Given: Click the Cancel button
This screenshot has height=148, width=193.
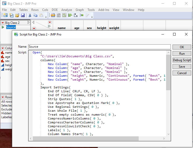Looking at the screenshot, I should (182, 73).
